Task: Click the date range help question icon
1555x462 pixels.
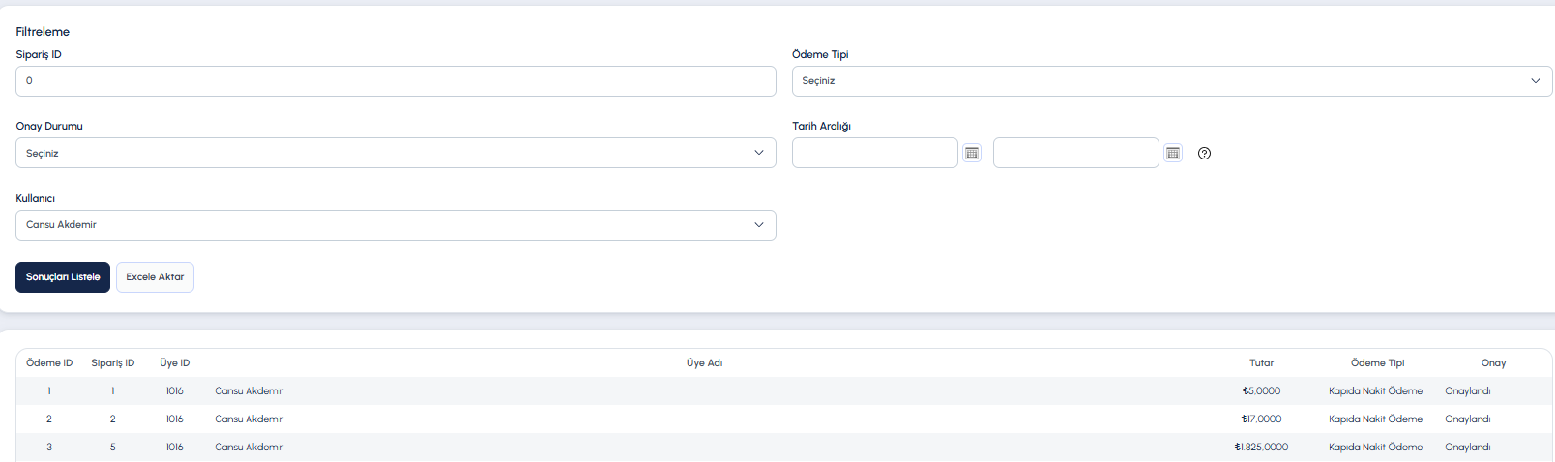Action: click(x=1204, y=153)
